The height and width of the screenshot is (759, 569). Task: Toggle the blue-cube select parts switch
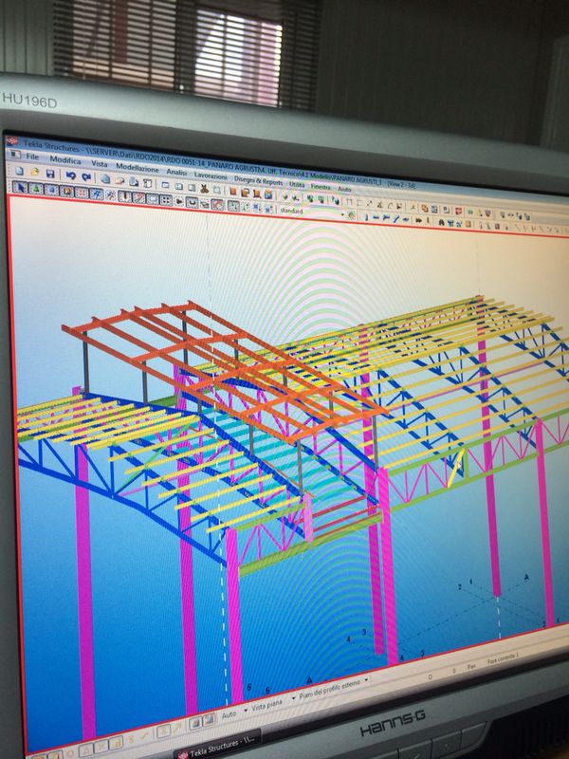tap(51, 189)
